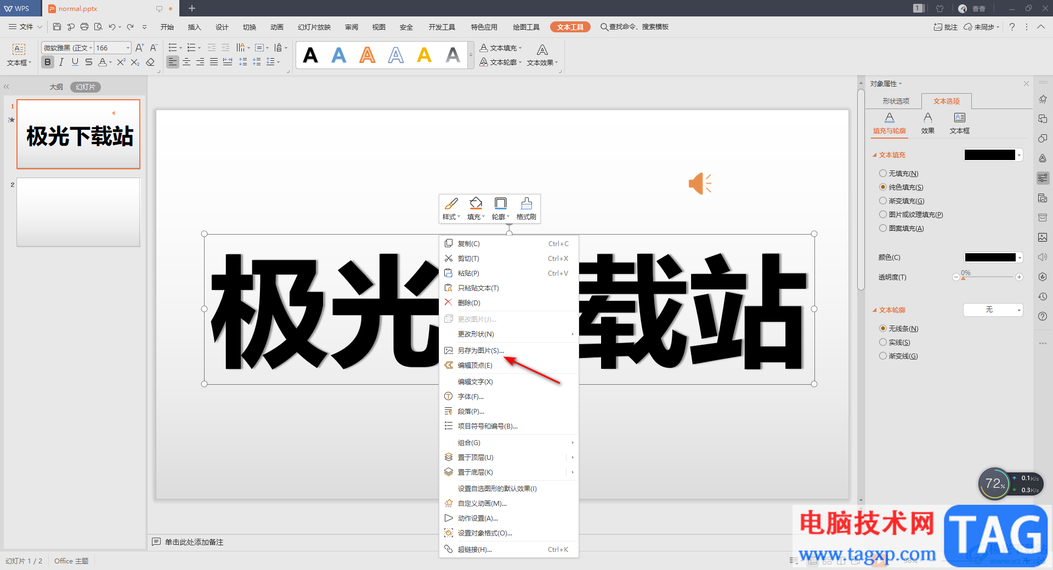Image resolution: width=1053 pixels, height=570 pixels.
Task: Click the 颜色(C) black color swatch
Action: coord(990,257)
